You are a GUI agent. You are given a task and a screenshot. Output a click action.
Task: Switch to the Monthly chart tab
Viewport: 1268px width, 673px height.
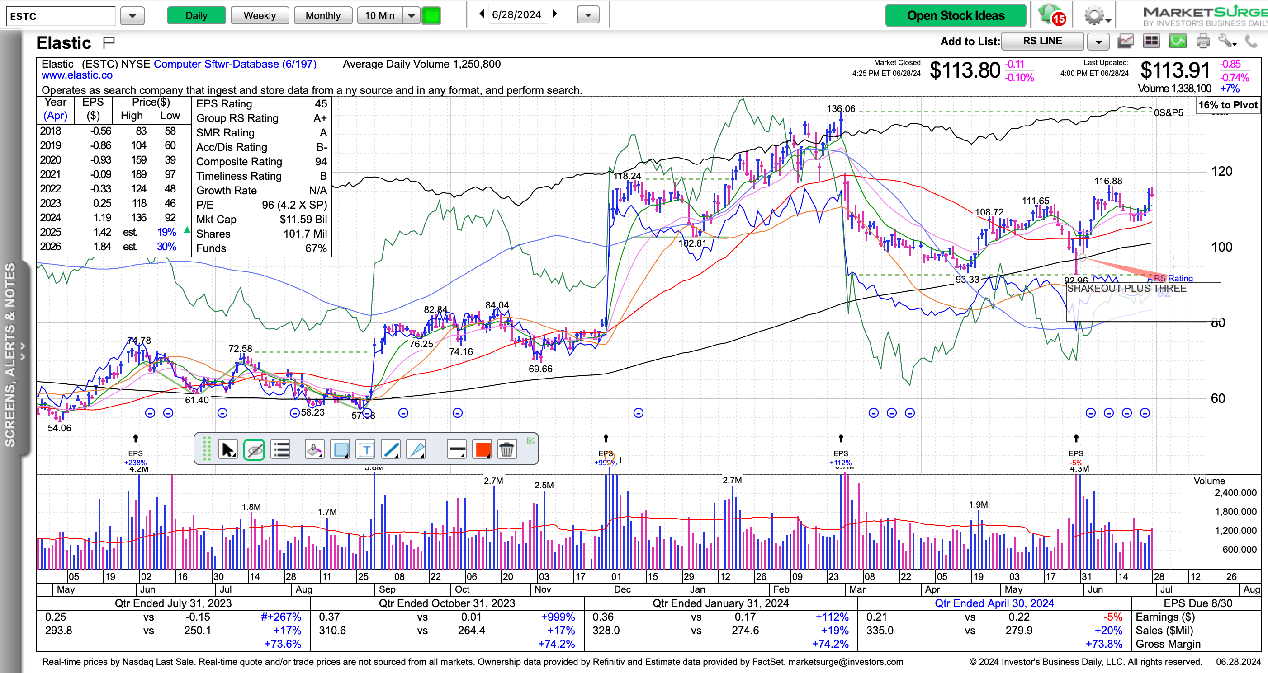[322, 16]
